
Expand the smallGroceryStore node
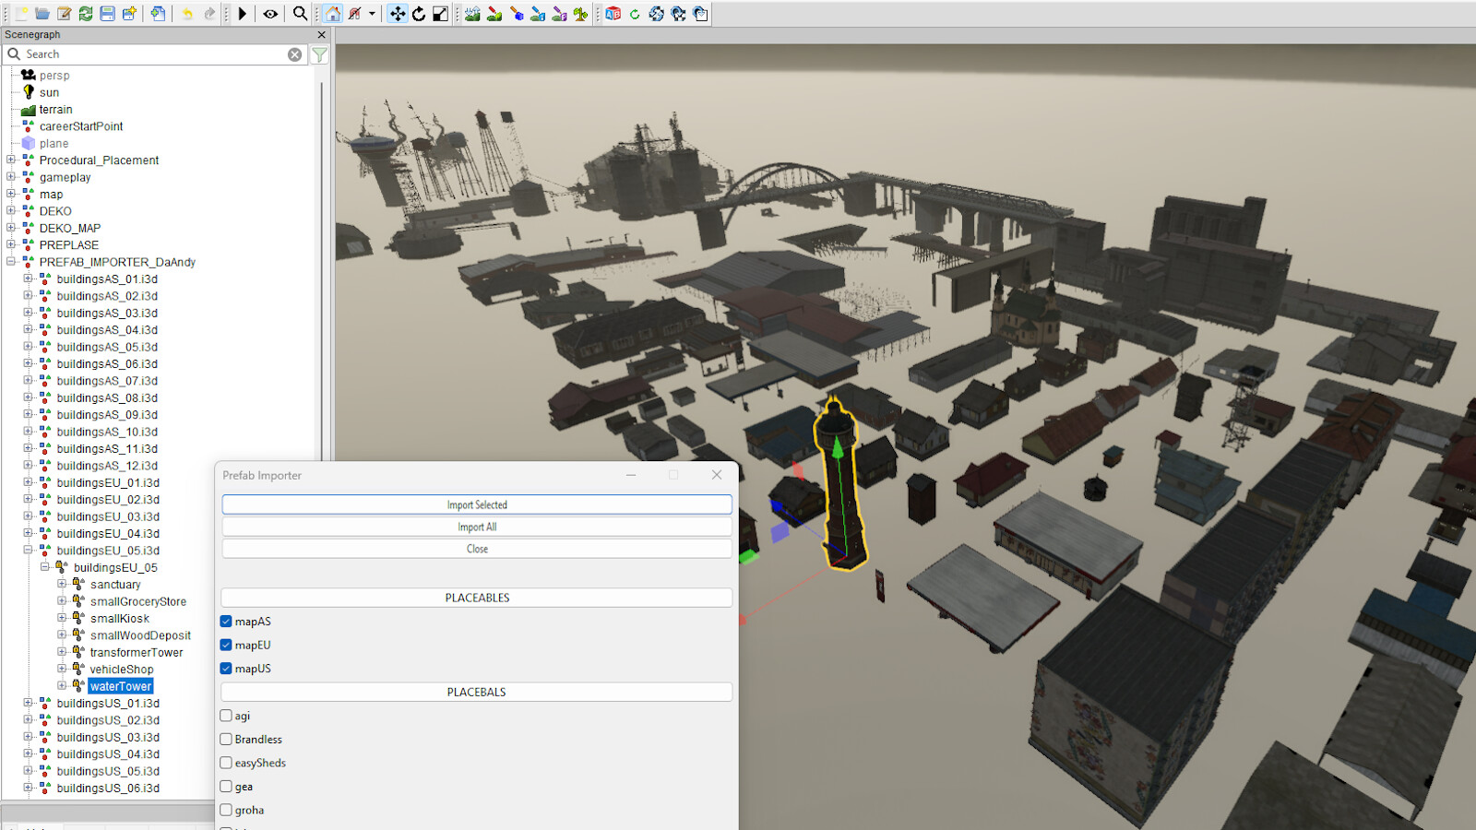click(x=62, y=601)
